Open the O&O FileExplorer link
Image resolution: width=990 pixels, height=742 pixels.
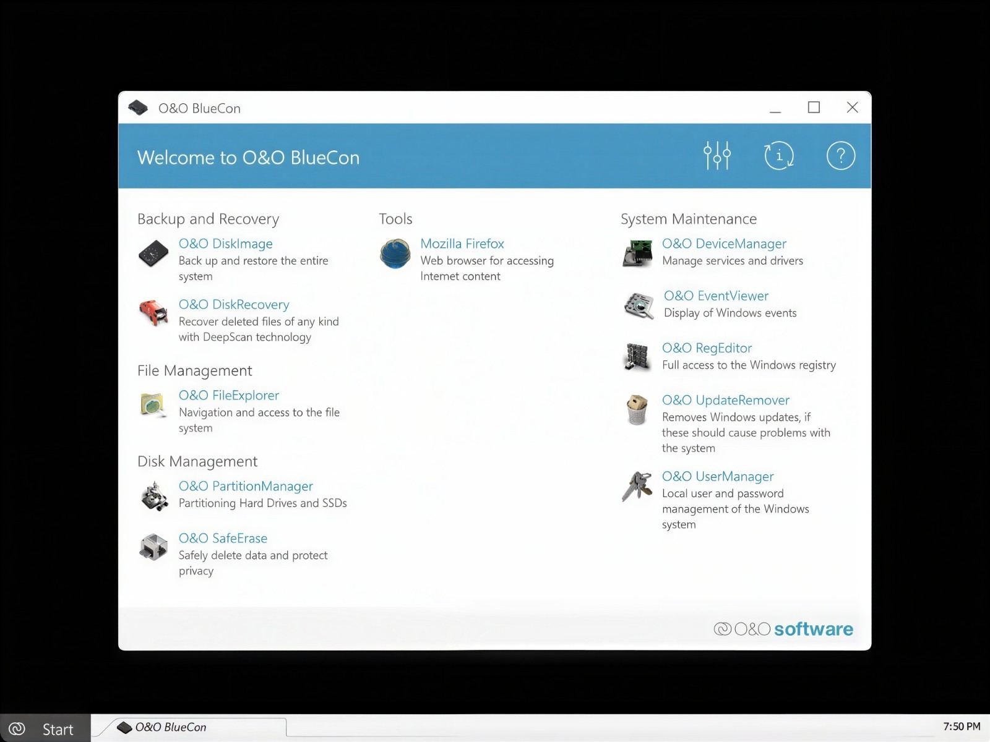click(x=229, y=395)
